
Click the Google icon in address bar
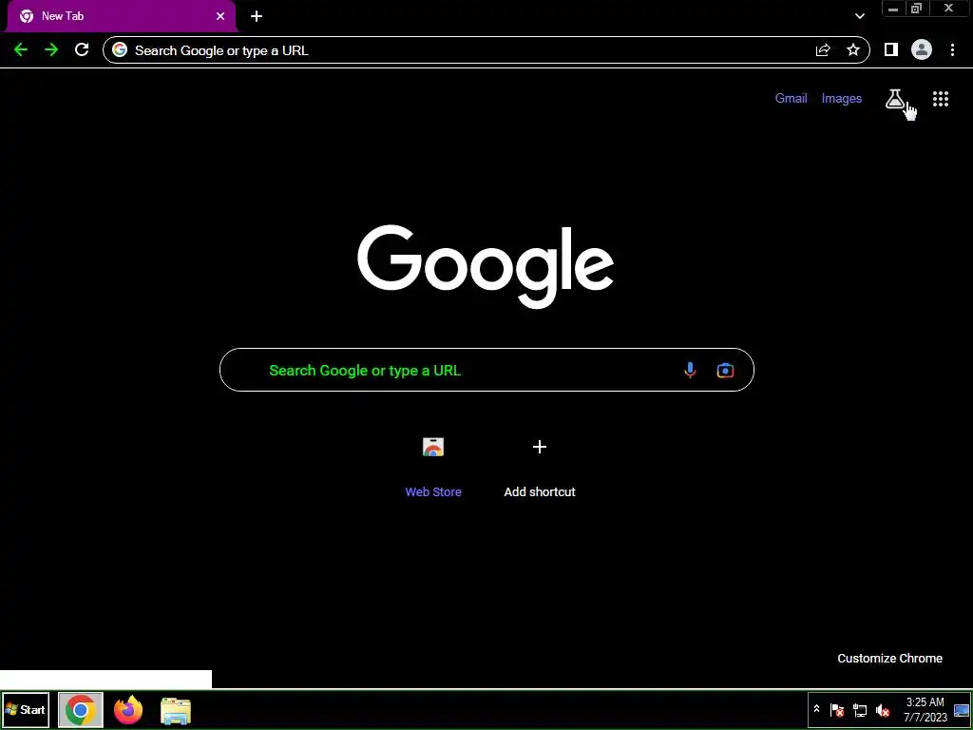(120, 50)
